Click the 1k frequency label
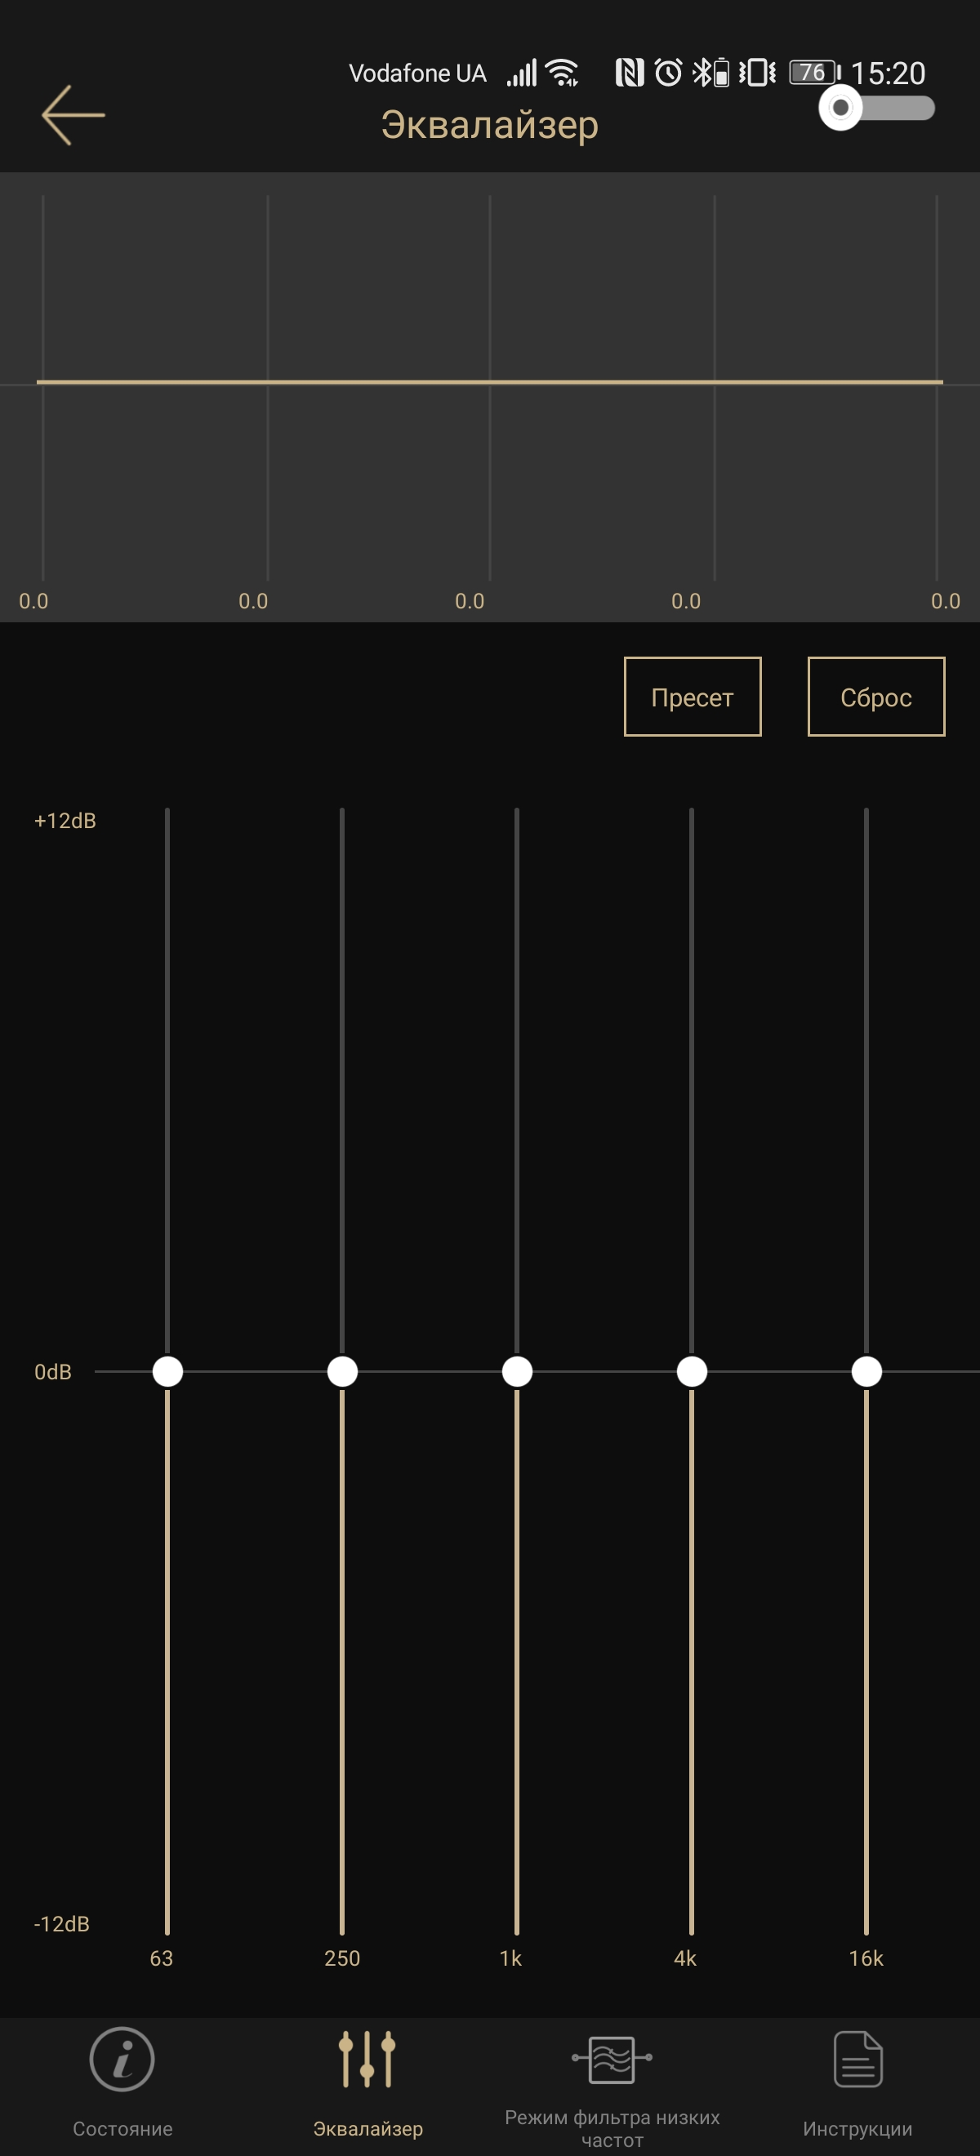 [x=510, y=1958]
